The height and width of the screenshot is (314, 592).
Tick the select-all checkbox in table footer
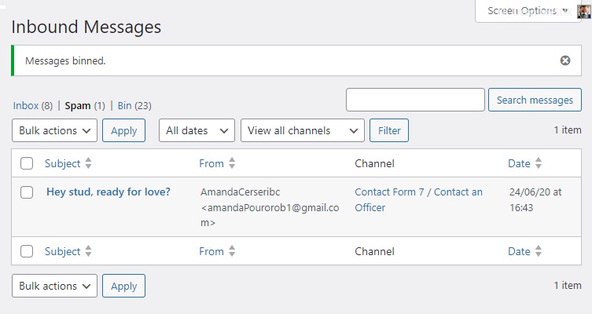27,251
